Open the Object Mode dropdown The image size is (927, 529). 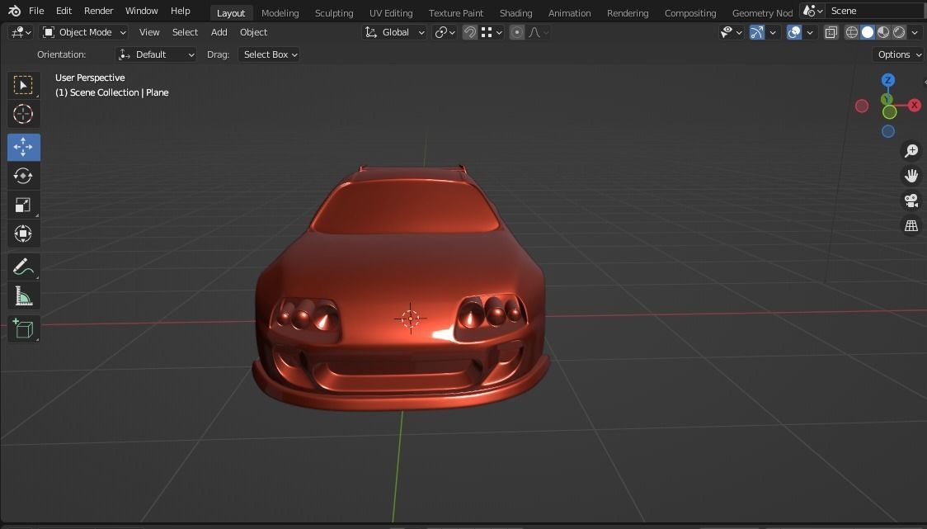point(84,32)
